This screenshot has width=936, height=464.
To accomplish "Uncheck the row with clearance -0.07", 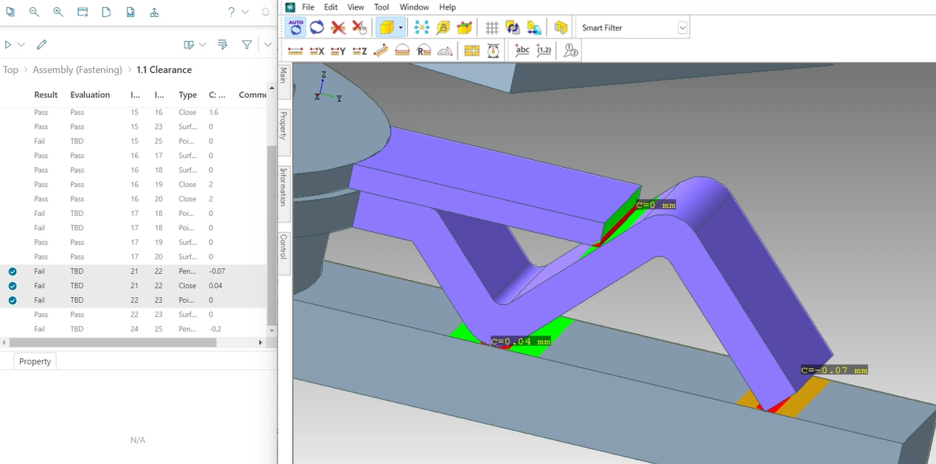I will click(x=13, y=271).
